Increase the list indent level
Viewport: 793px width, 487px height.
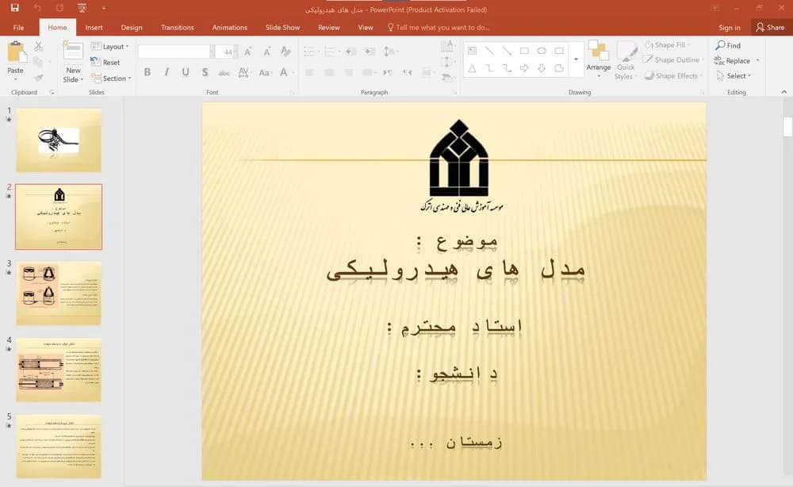(370, 52)
